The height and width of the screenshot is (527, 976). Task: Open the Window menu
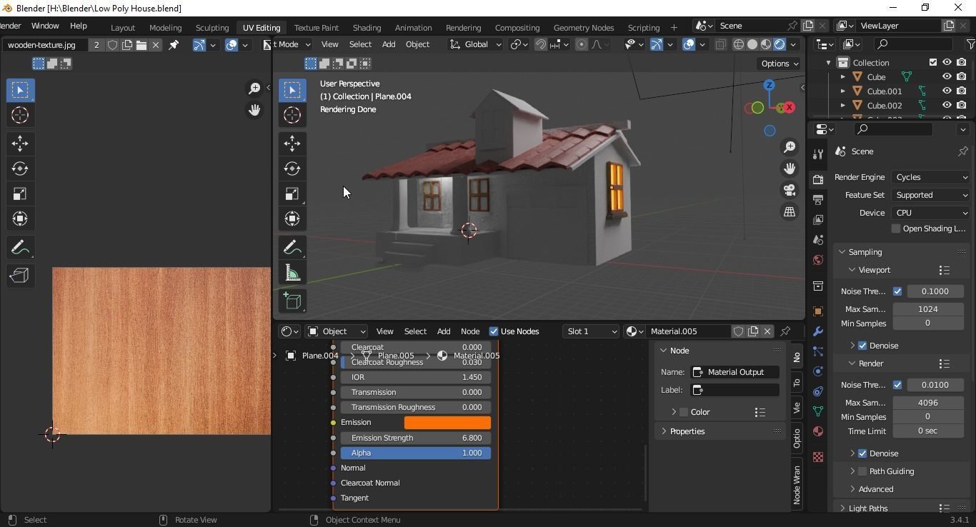45,26
